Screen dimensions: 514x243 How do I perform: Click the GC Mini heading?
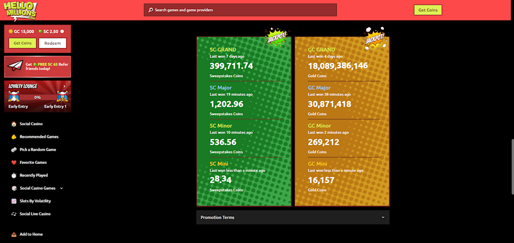click(x=318, y=163)
